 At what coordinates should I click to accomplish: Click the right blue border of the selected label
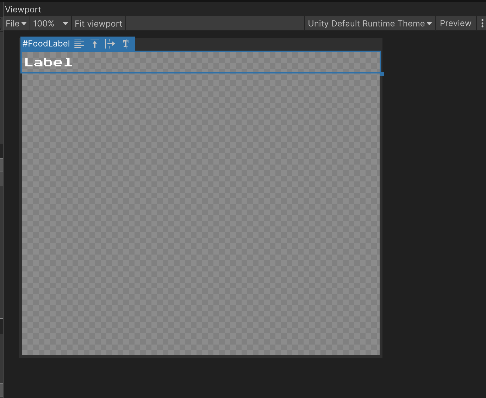(x=380, y=62)
